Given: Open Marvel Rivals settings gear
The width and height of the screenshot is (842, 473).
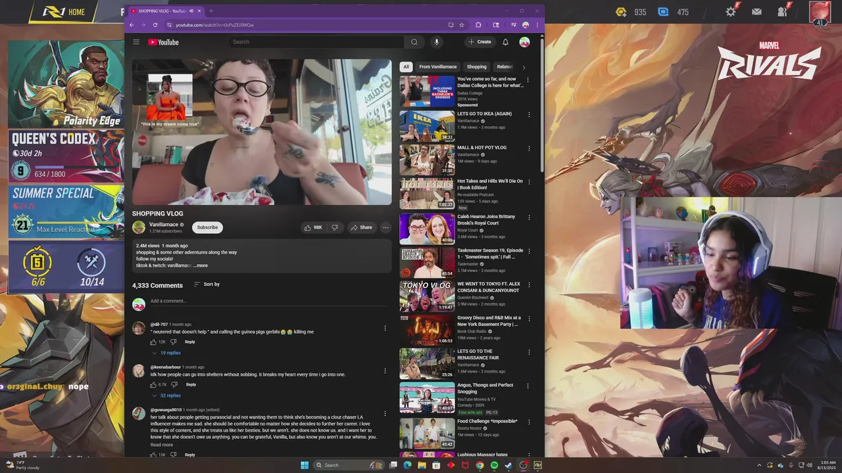Looking at the screenshot, I should (731, 12).
